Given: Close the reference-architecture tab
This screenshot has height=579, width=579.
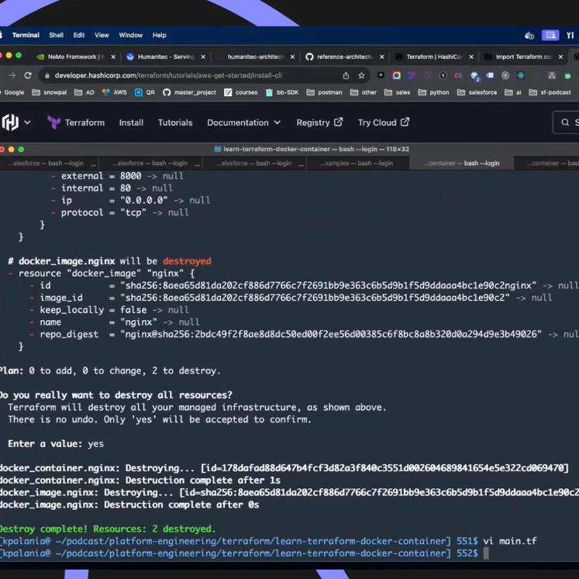Looking at the screenshot, I should click(x=382, y=57).
